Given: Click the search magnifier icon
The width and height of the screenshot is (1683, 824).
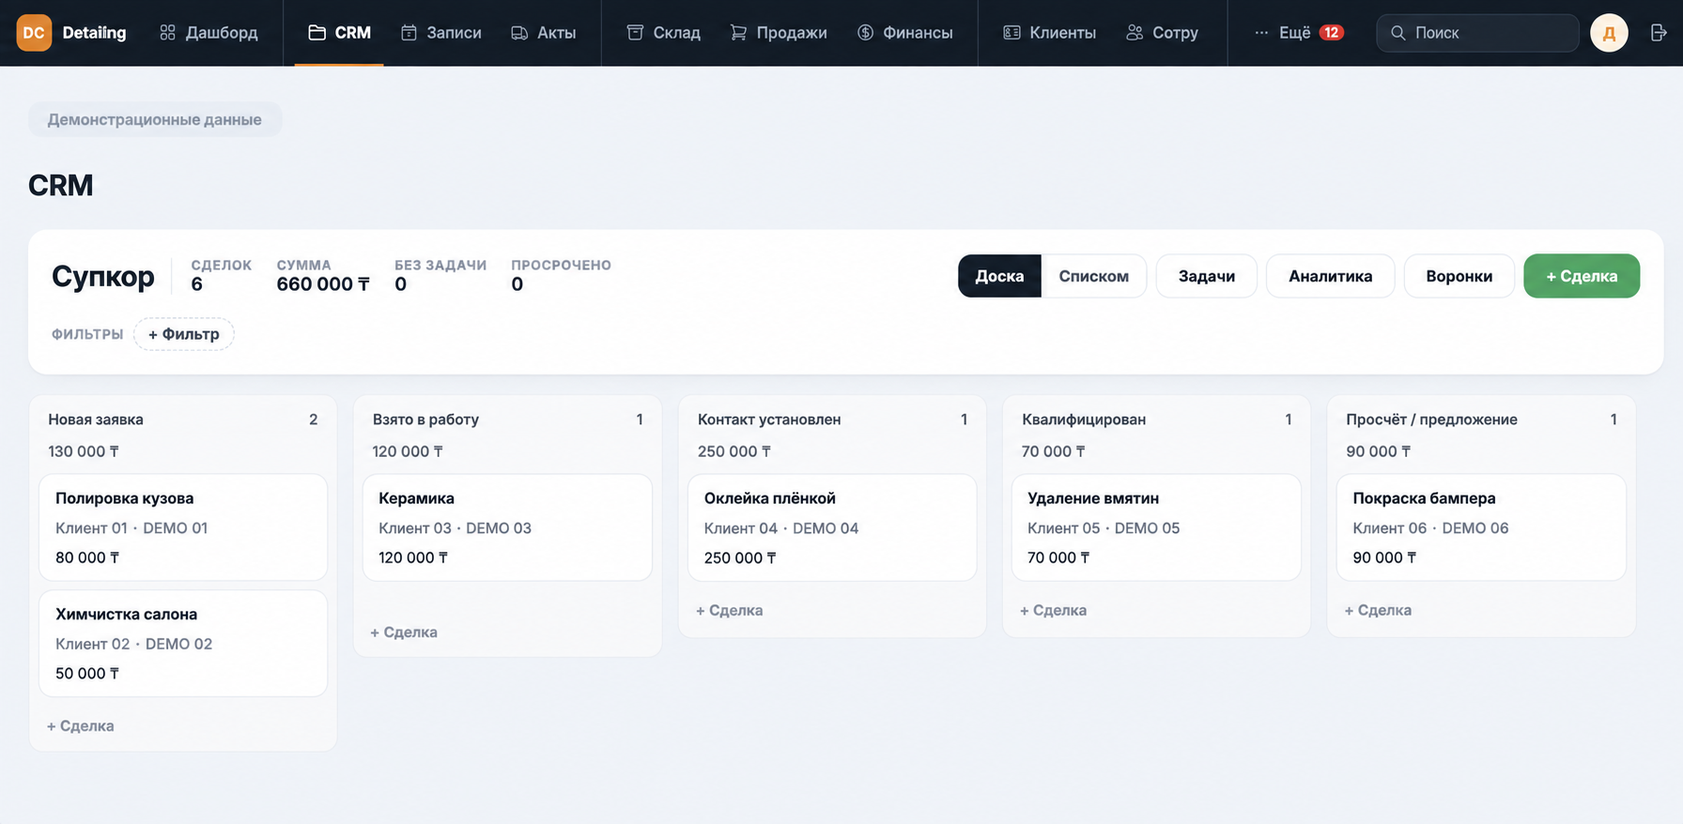Looking at the screenshot, I should coord(1398,33).
